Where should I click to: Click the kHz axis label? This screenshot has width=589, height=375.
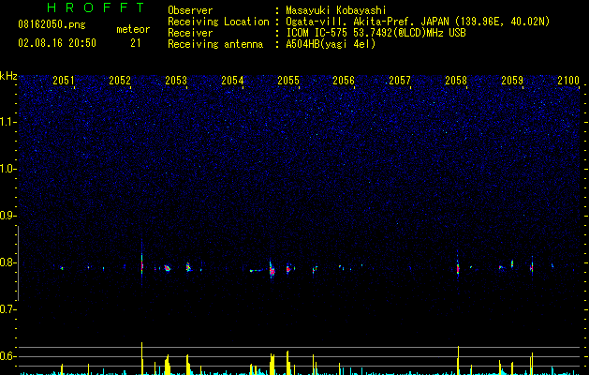8,76
